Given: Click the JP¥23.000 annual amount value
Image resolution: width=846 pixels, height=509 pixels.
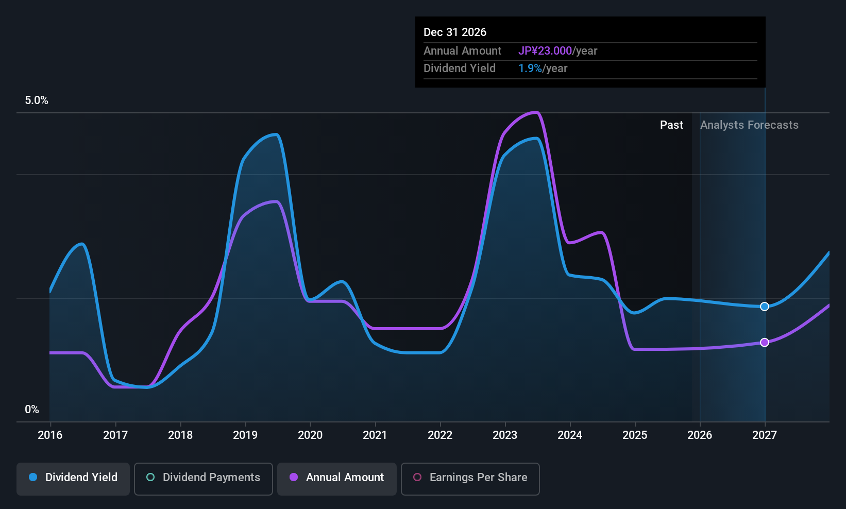Looking at the screenshot, I should [x=545, y=51].
